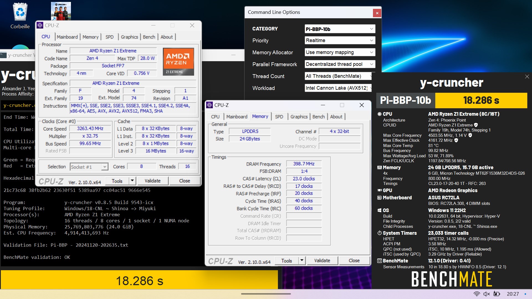Click the Max Core Frequency verified shield
The width and height of the screenshot is (532, 299).
470,135
